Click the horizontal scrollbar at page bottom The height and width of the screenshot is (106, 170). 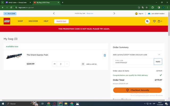[x=83, y=100]
